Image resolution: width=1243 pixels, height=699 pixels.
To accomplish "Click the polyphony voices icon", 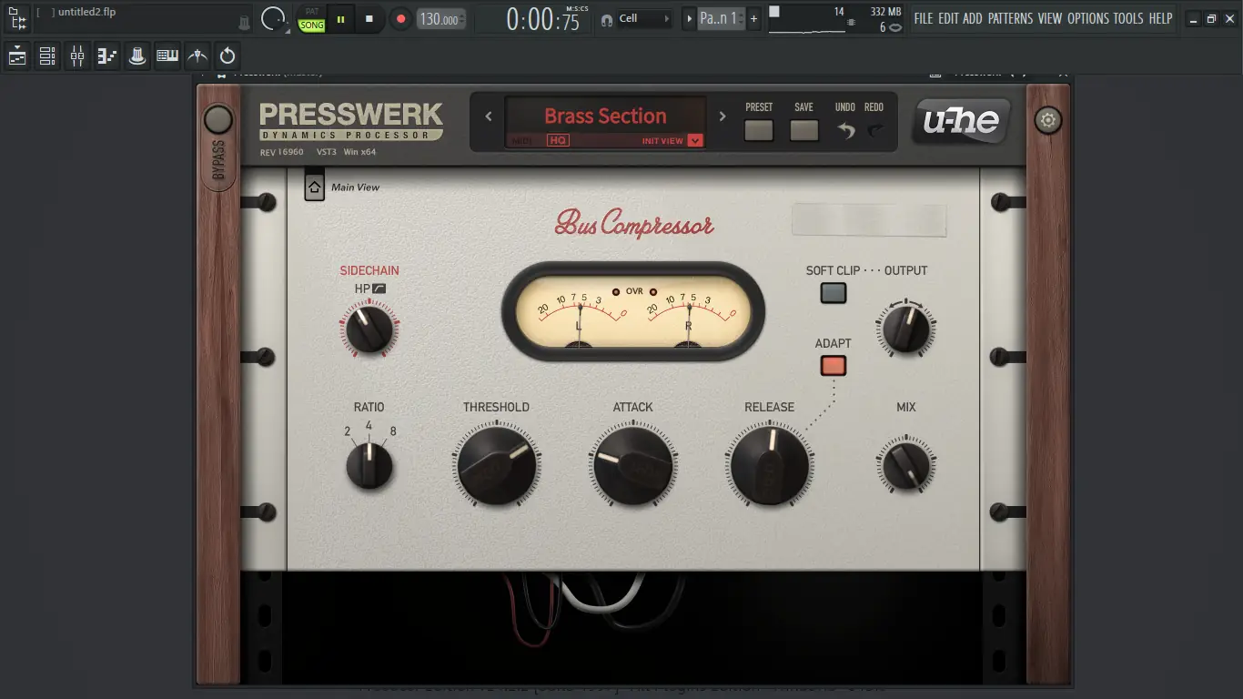I will pyautogui.click(x=895, y=27).
